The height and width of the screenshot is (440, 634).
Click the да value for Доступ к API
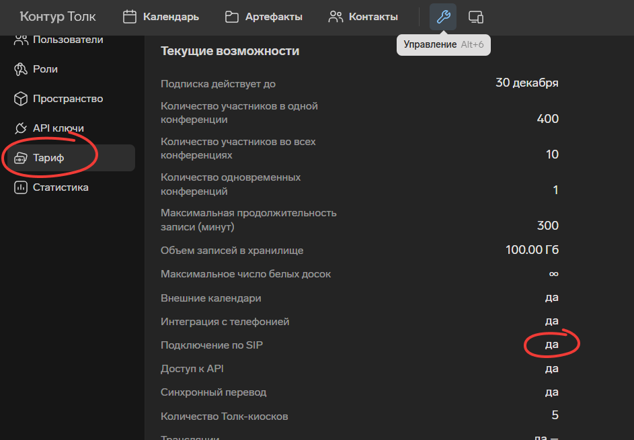(x=551, y=369)
